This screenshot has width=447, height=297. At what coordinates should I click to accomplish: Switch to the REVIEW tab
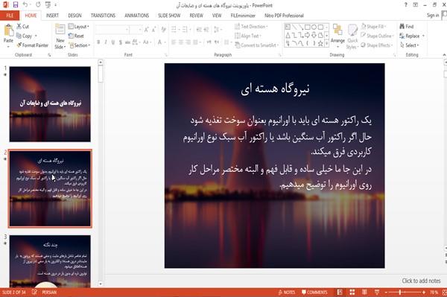[196, 16]
